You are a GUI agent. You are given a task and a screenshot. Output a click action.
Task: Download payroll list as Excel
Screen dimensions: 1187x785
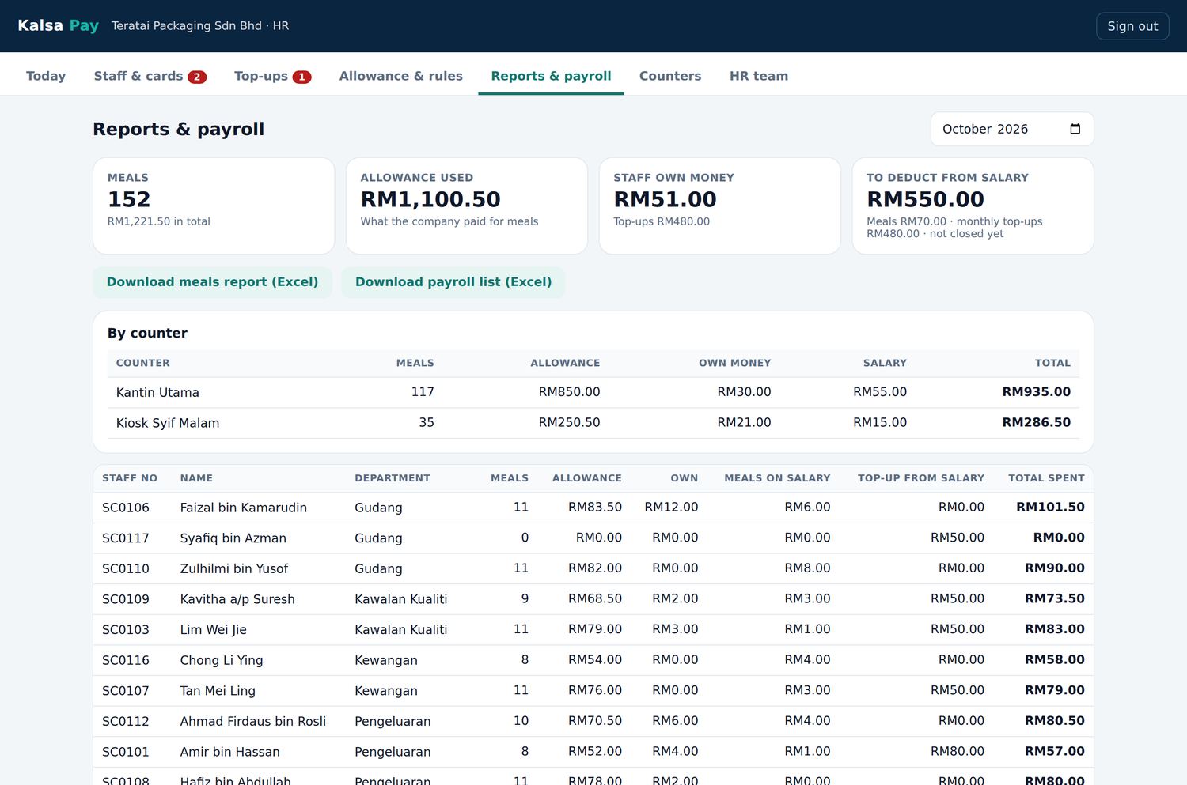click(453, 282)
